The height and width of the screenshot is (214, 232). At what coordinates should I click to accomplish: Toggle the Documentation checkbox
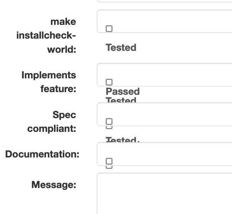tap(109, 161)
